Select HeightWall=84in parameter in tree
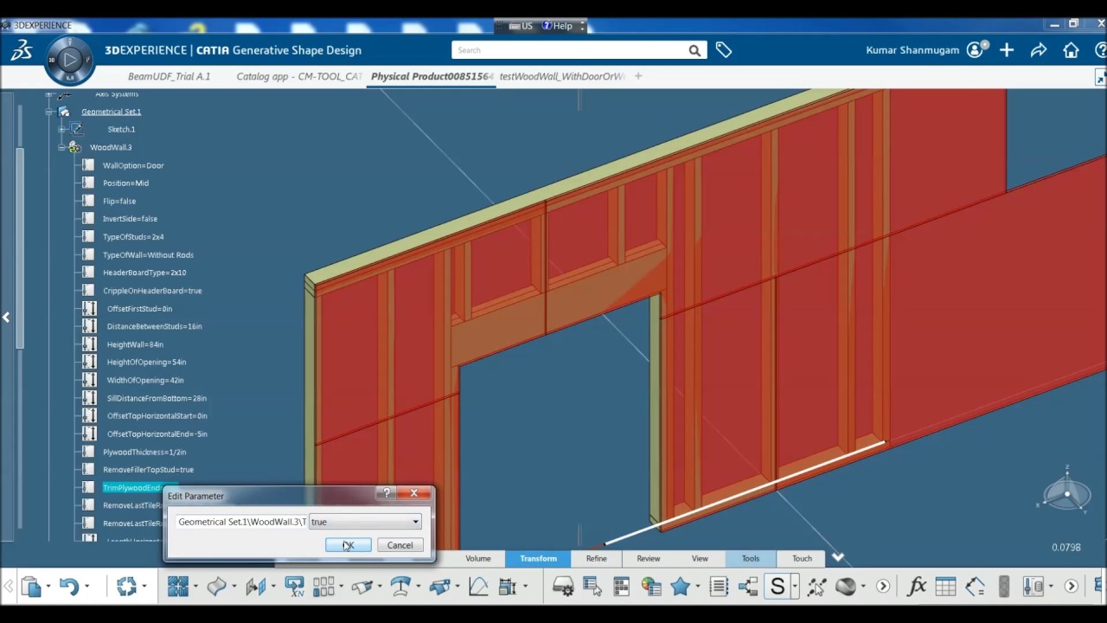The height and width of the screenshot is (623, 1107). (x=135, y=344)
